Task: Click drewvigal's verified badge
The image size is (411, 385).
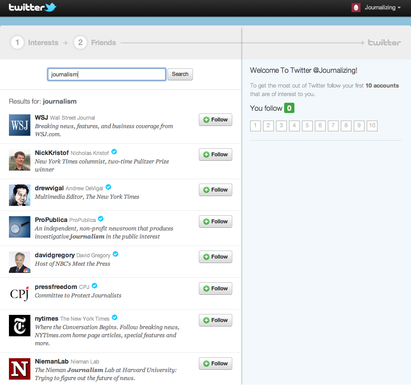Action: [x=108, y=187]
